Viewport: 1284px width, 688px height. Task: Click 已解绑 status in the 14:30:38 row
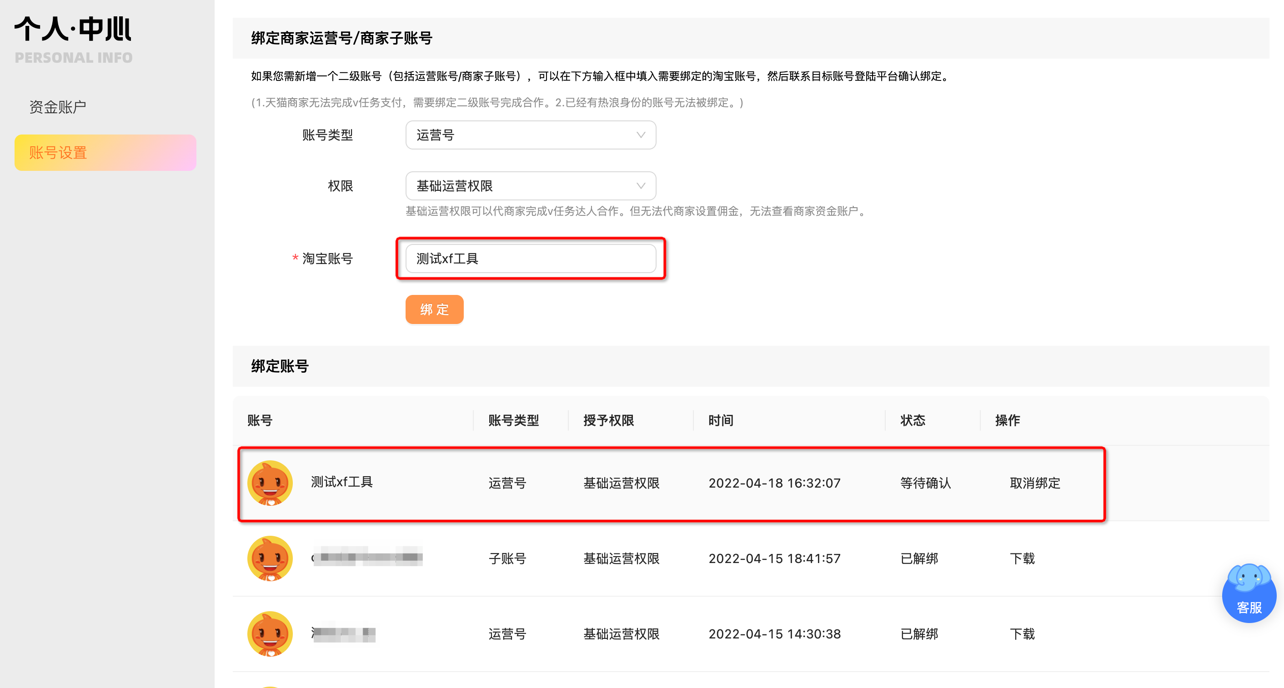pyautogui.click(x=919, y=634)
